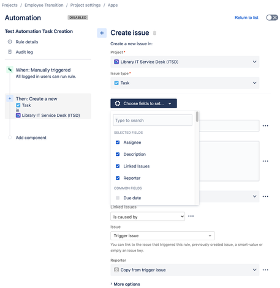
Task: Uncheck the Linked Issues checkbox
Action: coord(118,166)
